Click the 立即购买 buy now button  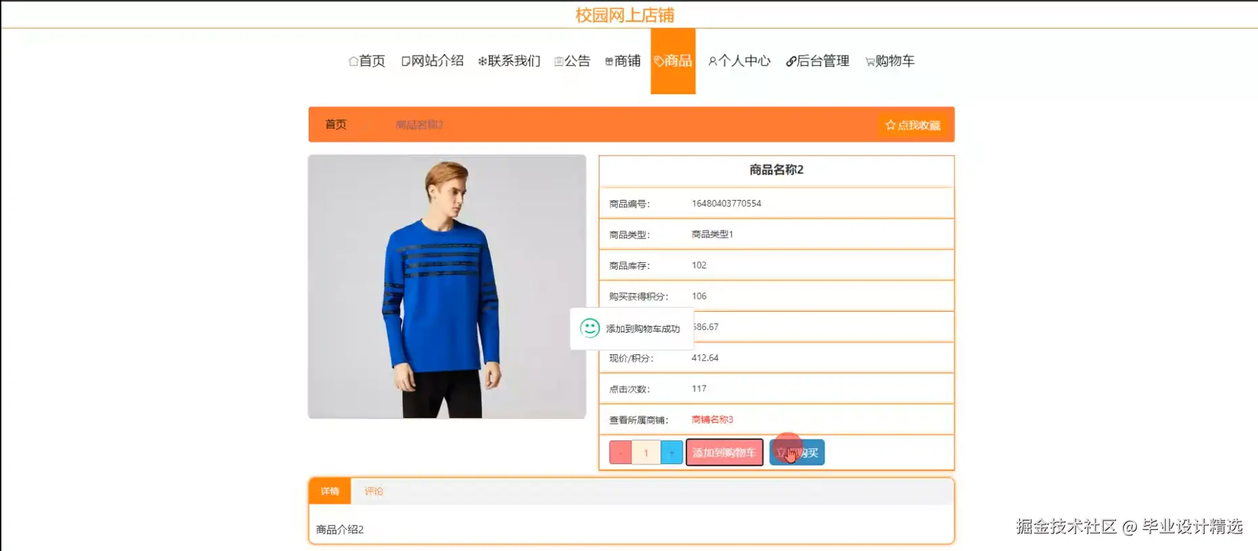(797, 452)
